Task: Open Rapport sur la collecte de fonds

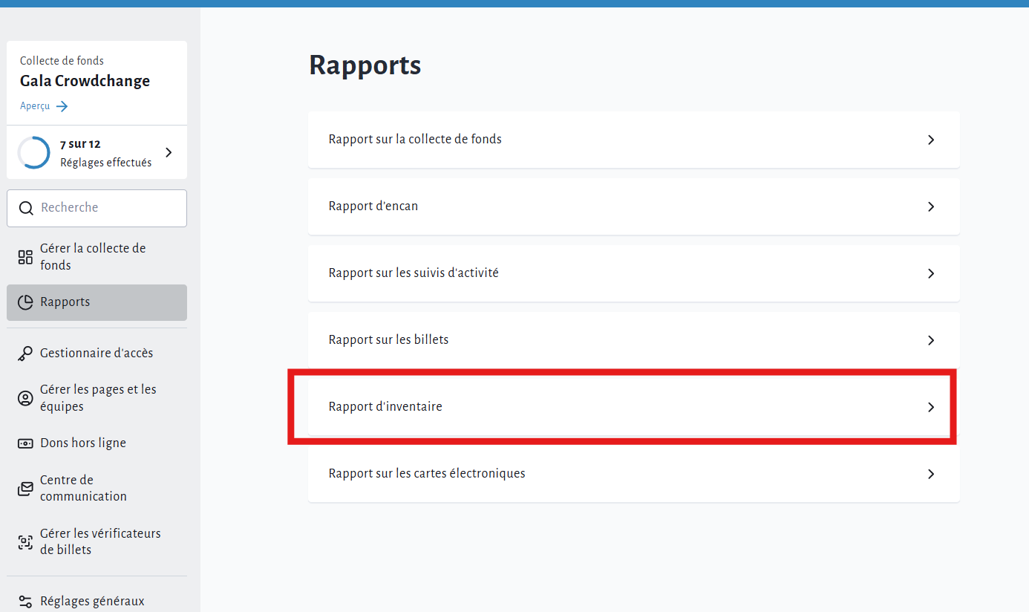Action: [634, 140]
